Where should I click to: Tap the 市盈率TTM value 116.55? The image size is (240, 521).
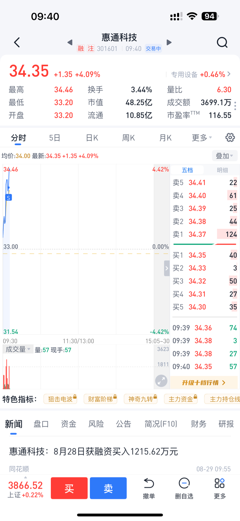(220, 115)
